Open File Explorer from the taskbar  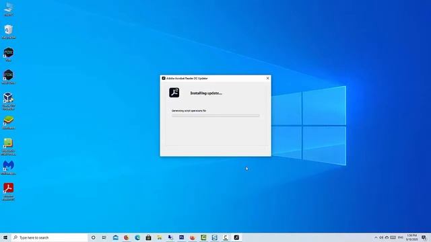pyautogui.click(x=160, y=237)
